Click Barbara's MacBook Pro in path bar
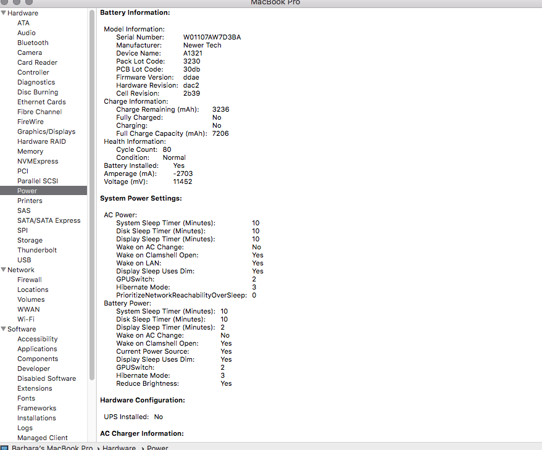542x450 pixels. (52, 448)
